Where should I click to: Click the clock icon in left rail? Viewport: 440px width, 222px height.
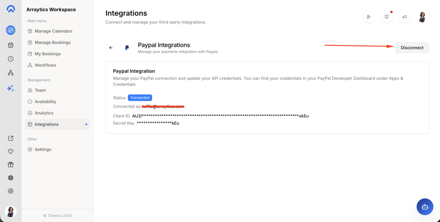[x=11, y=59]
